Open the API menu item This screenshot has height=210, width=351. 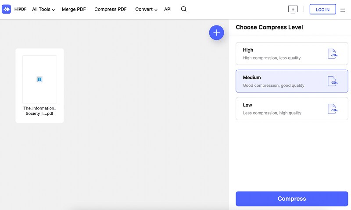click(x=168, y=9)
